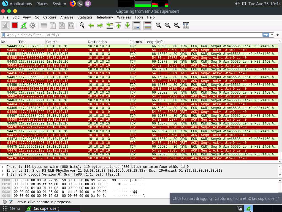Expand the Ethernet II details row
The width and height of the screenshot is (282, 212).
(x=3, y=171)
